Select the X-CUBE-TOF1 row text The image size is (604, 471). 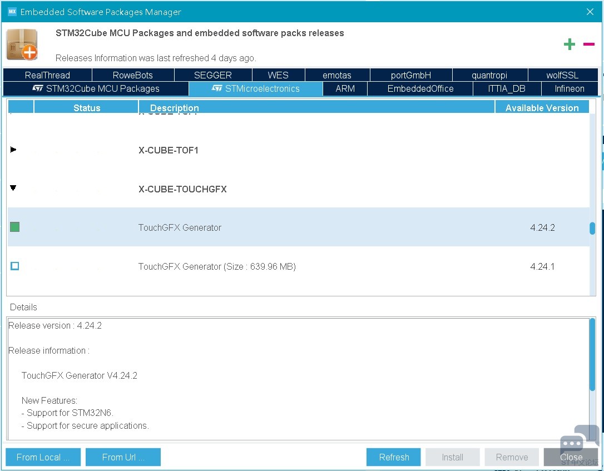pyautogui.click(x=169, y=150)
